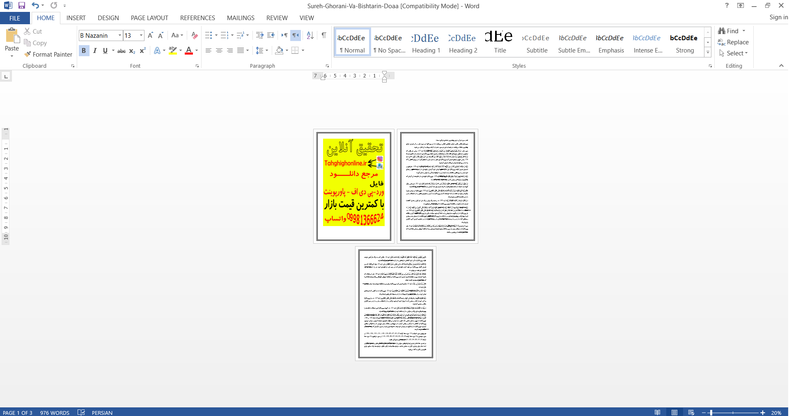The image size is (789, 416).
Task: Open Select dropdown in Editing group
Action: pos(734,53)
